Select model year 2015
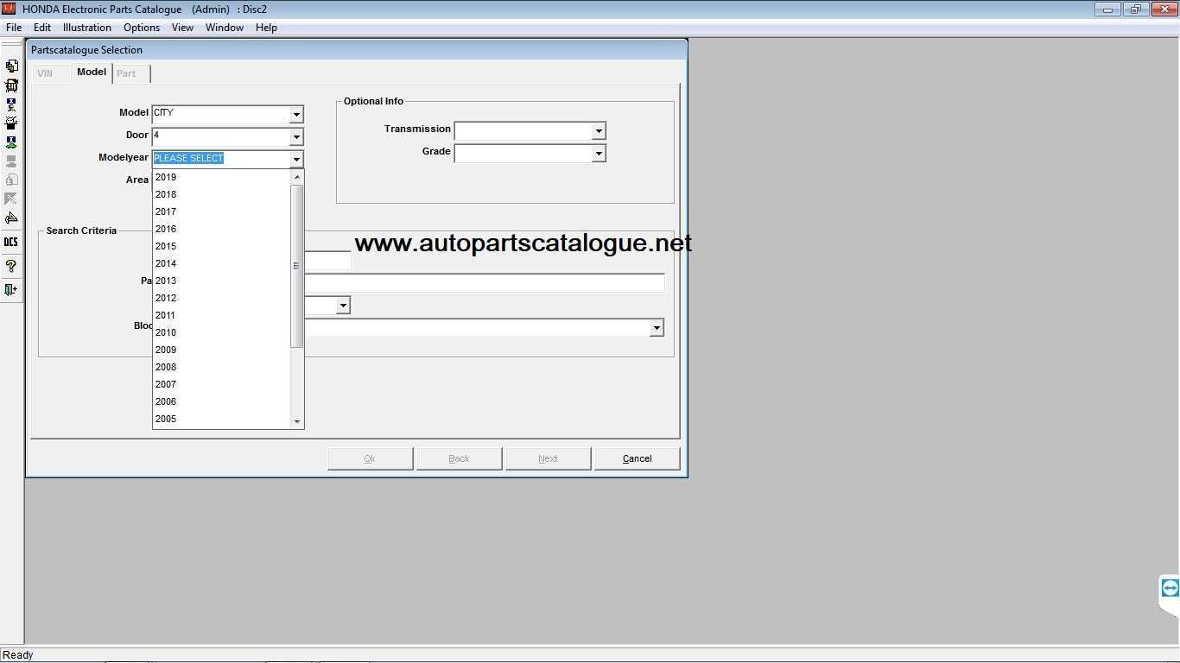Image resolution: width=1180 pixels, height=663 pixels. coord(222,246)
